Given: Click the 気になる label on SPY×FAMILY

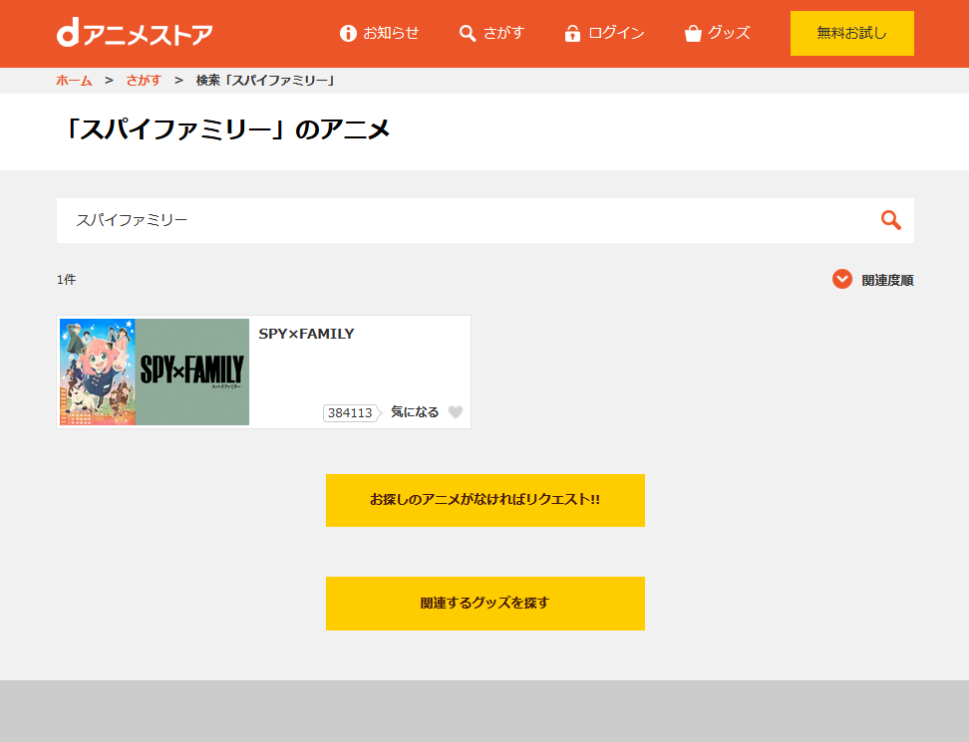Looking at the screenshot, I should point(415,411).
